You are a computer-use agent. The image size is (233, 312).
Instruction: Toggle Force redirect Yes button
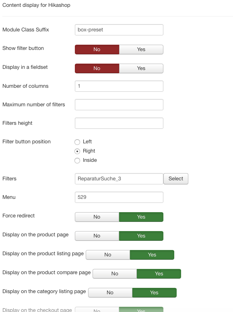[x=141, y=217]
